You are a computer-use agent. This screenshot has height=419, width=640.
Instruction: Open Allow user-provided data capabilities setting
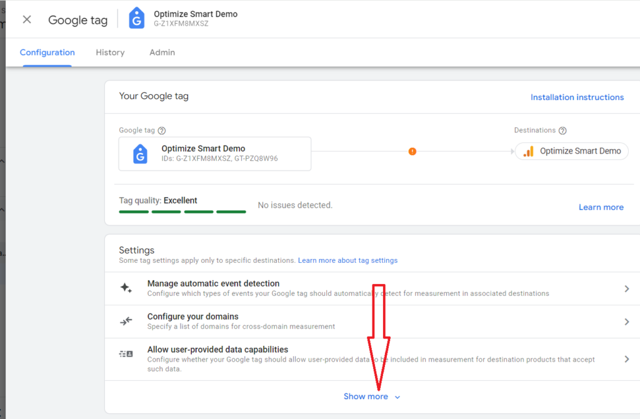pyautogui.click(x=372, y=360)
